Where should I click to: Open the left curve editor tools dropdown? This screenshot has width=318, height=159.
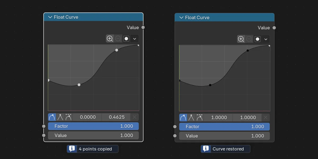[135, 38]
